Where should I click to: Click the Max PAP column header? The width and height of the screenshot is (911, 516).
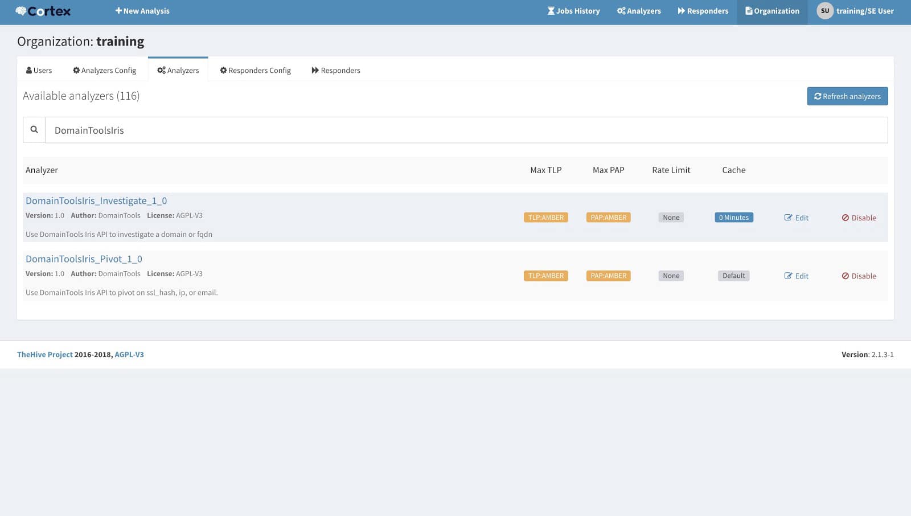pos(608,170)
